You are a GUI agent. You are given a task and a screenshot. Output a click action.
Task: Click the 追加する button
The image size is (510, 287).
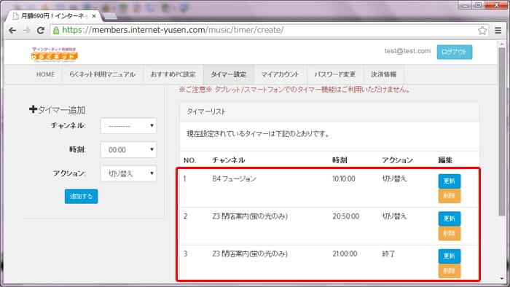click(x=81, y=197)
